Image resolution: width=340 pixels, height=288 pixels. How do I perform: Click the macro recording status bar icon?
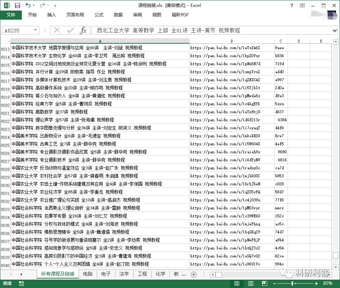(x=21, y=283)
